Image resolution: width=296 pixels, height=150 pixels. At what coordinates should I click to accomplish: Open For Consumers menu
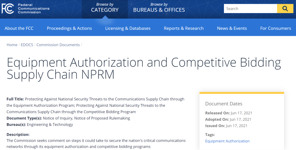pos(276,28)
